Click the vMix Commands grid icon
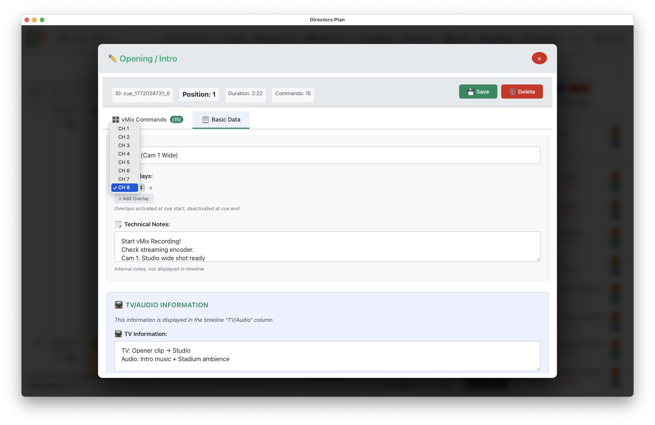This screenshot has height=425, width=655. point(116,120)
